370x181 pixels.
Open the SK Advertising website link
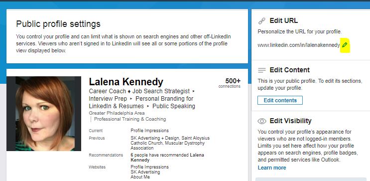[x=145, y=172]
